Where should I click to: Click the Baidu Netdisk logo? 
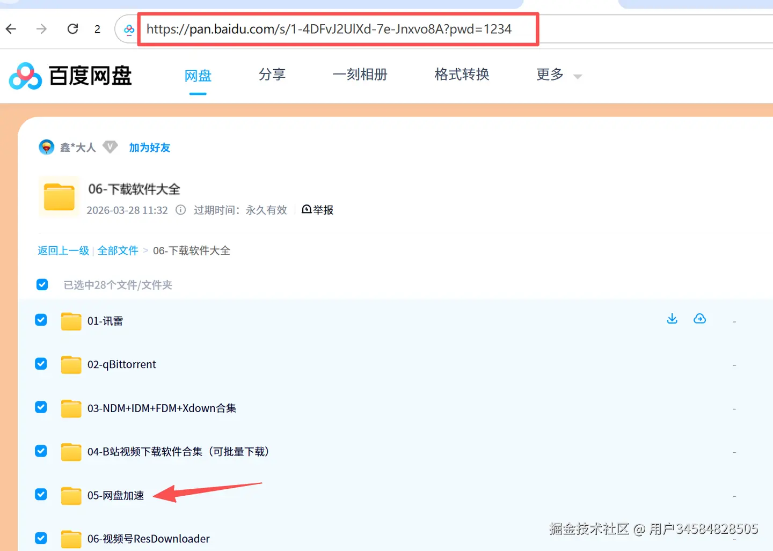[70, 76]
